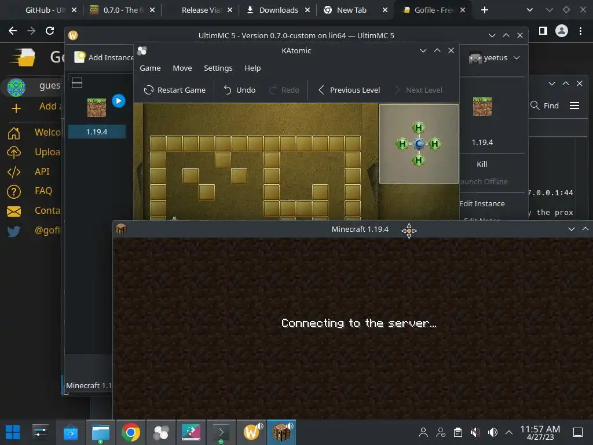Click the KAtomic app icon in title bar

(x=142, y=51)
